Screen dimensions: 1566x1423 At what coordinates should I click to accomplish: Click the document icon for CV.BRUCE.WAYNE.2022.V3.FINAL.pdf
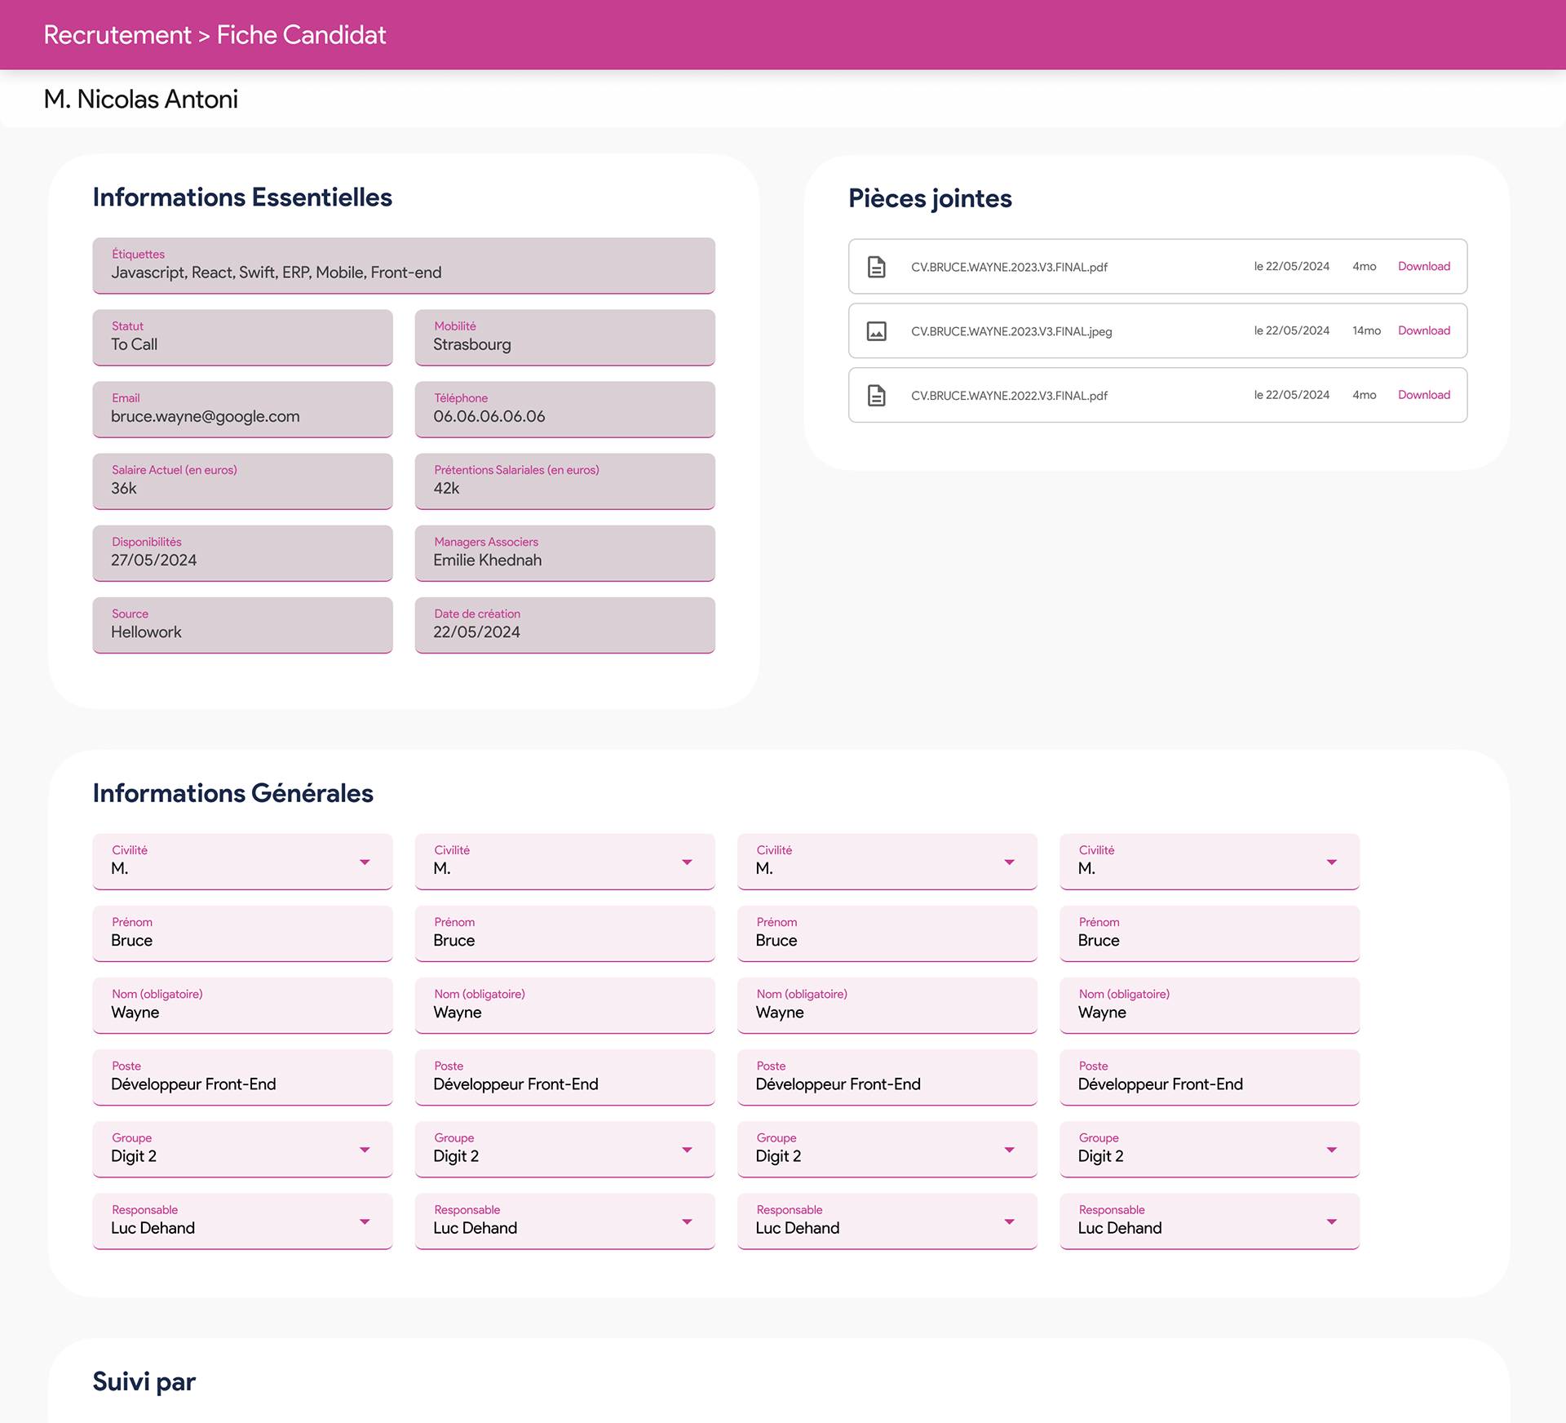click(876, 396)
